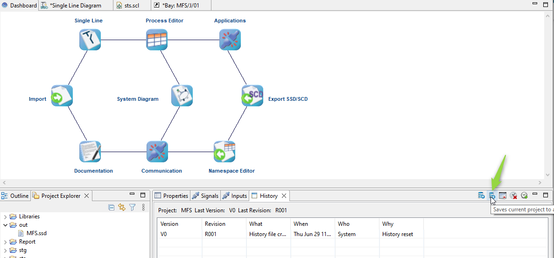Open the Communication dashboard icon
This screenshot has width=554, height=258.
[157, 152]
